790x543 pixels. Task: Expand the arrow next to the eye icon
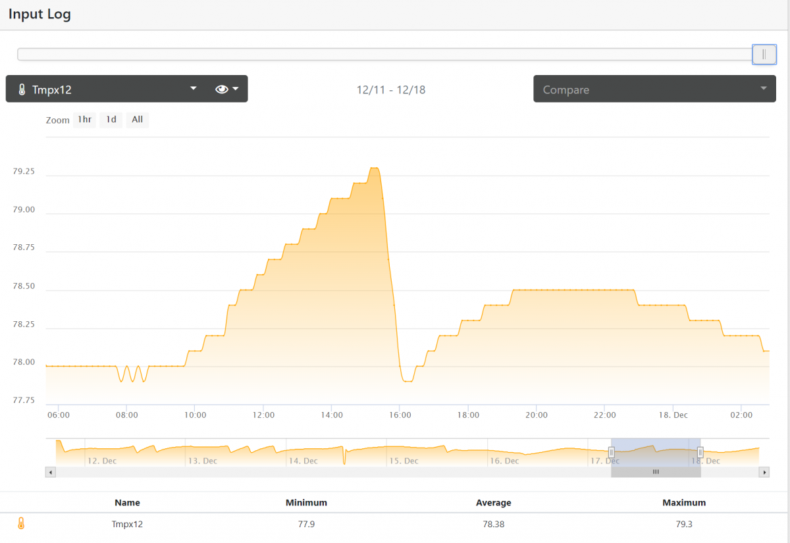coord(235,89)
